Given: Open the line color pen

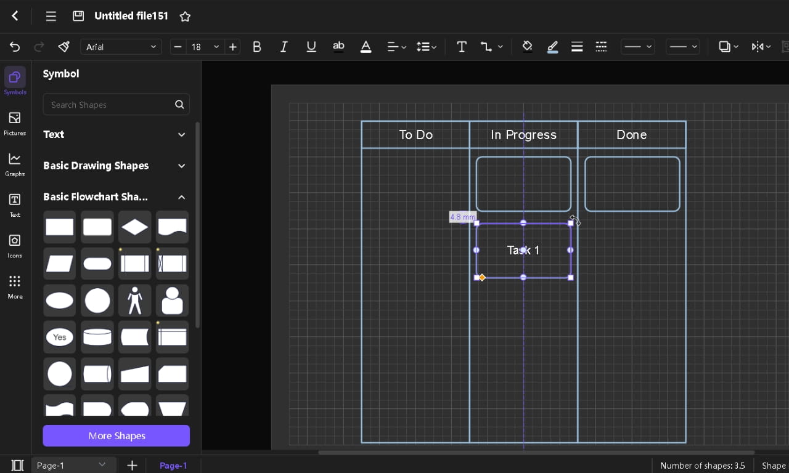Looking at the screenshot, I should [552, 47].
